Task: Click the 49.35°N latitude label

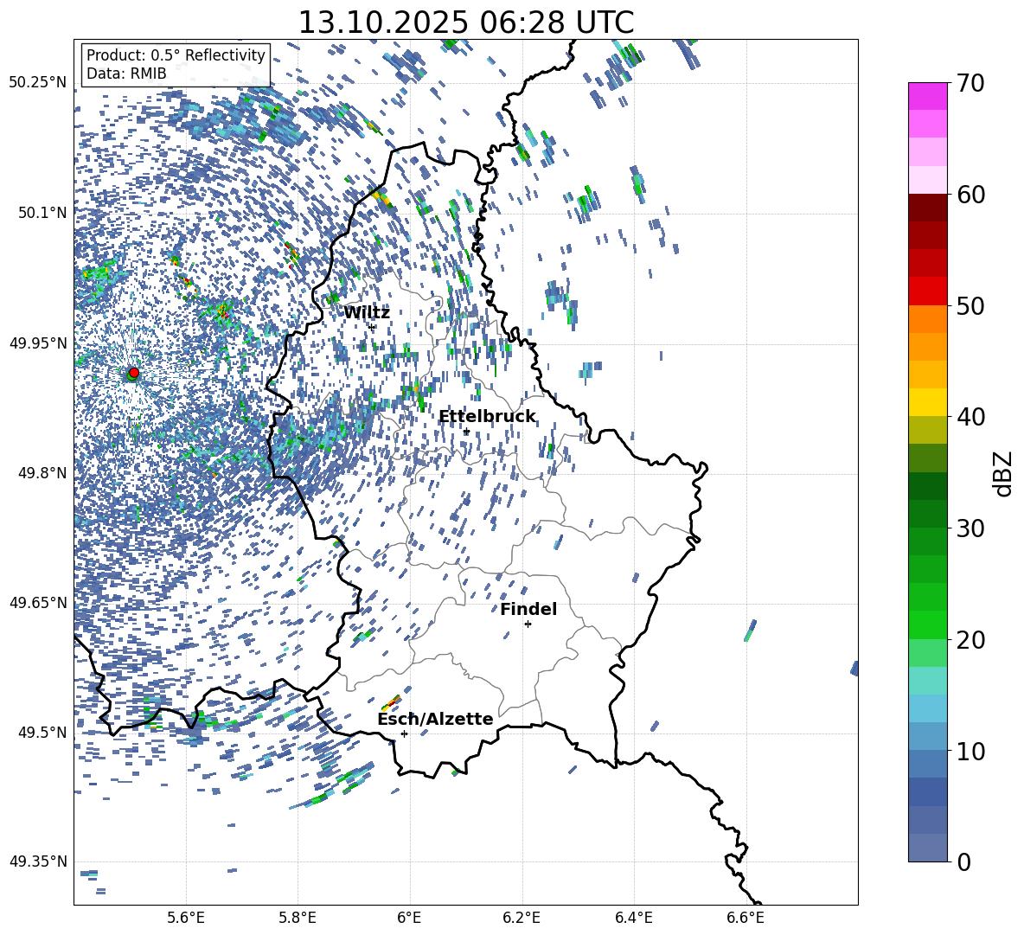Action: (x=39, y=861)
